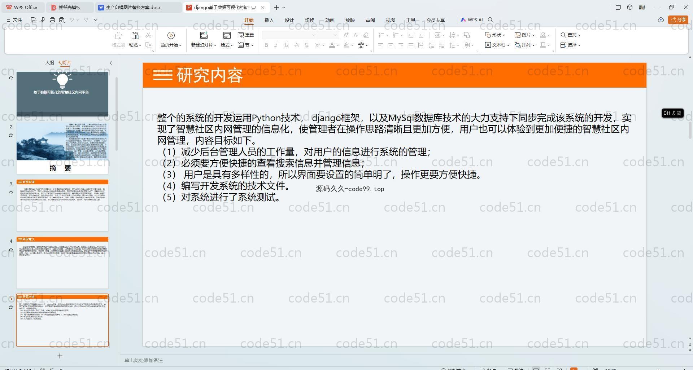Click the WPS AI icon
693x370 pixels.
(x=472, y=20)
